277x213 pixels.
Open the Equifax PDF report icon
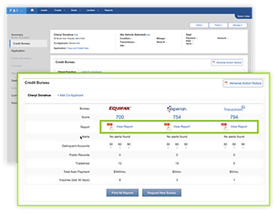pos(110,126)
